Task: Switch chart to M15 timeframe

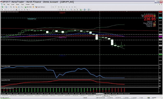Action: coord(59,7)
